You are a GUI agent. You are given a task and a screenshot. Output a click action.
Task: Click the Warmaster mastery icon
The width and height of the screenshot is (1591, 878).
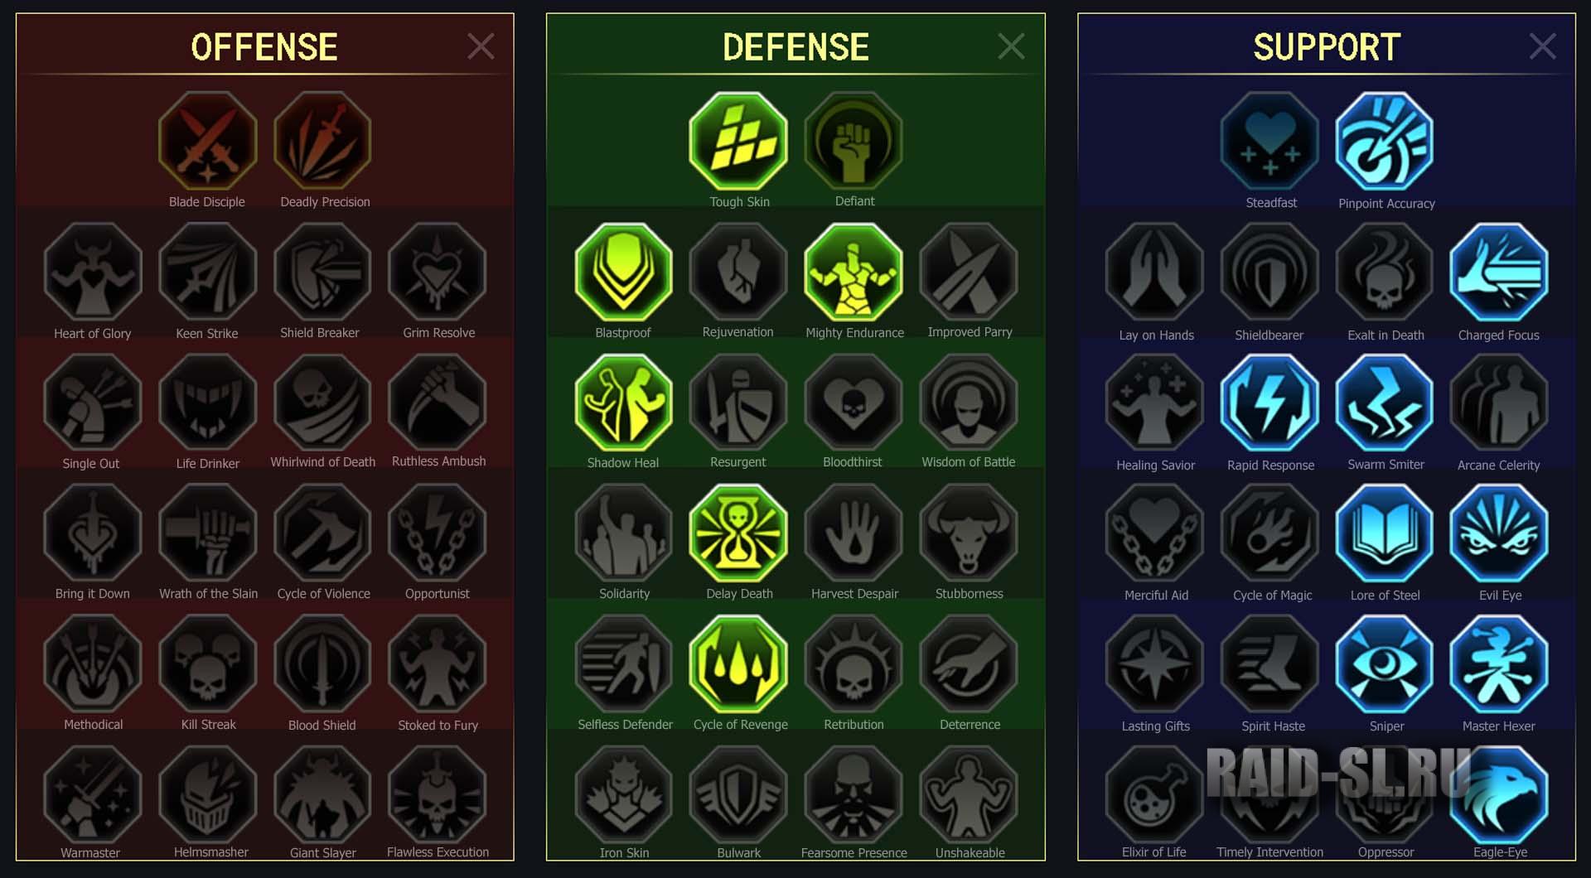(x=93, y=794)
